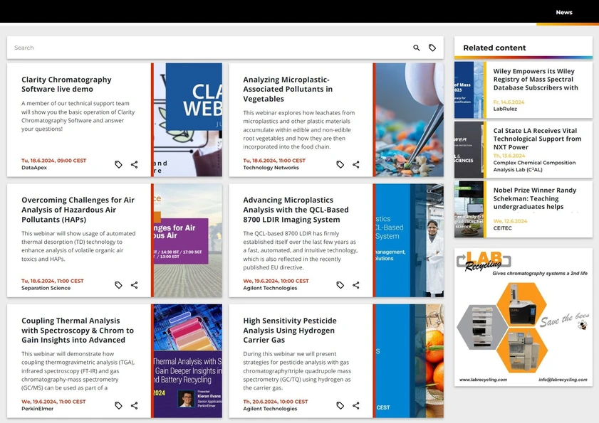Screen dimensions: 599x423
Task: Click PerkinElmer organizer text
Action: [38, 409]
